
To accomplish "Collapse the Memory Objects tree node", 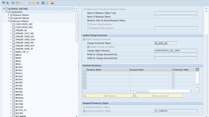I will 9,21.
